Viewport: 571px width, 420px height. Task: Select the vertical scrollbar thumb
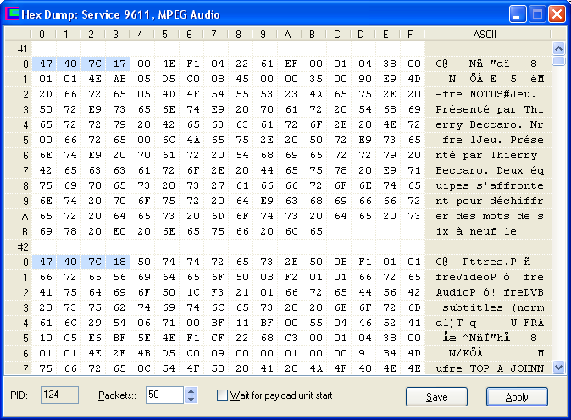[x=558, y=60]
